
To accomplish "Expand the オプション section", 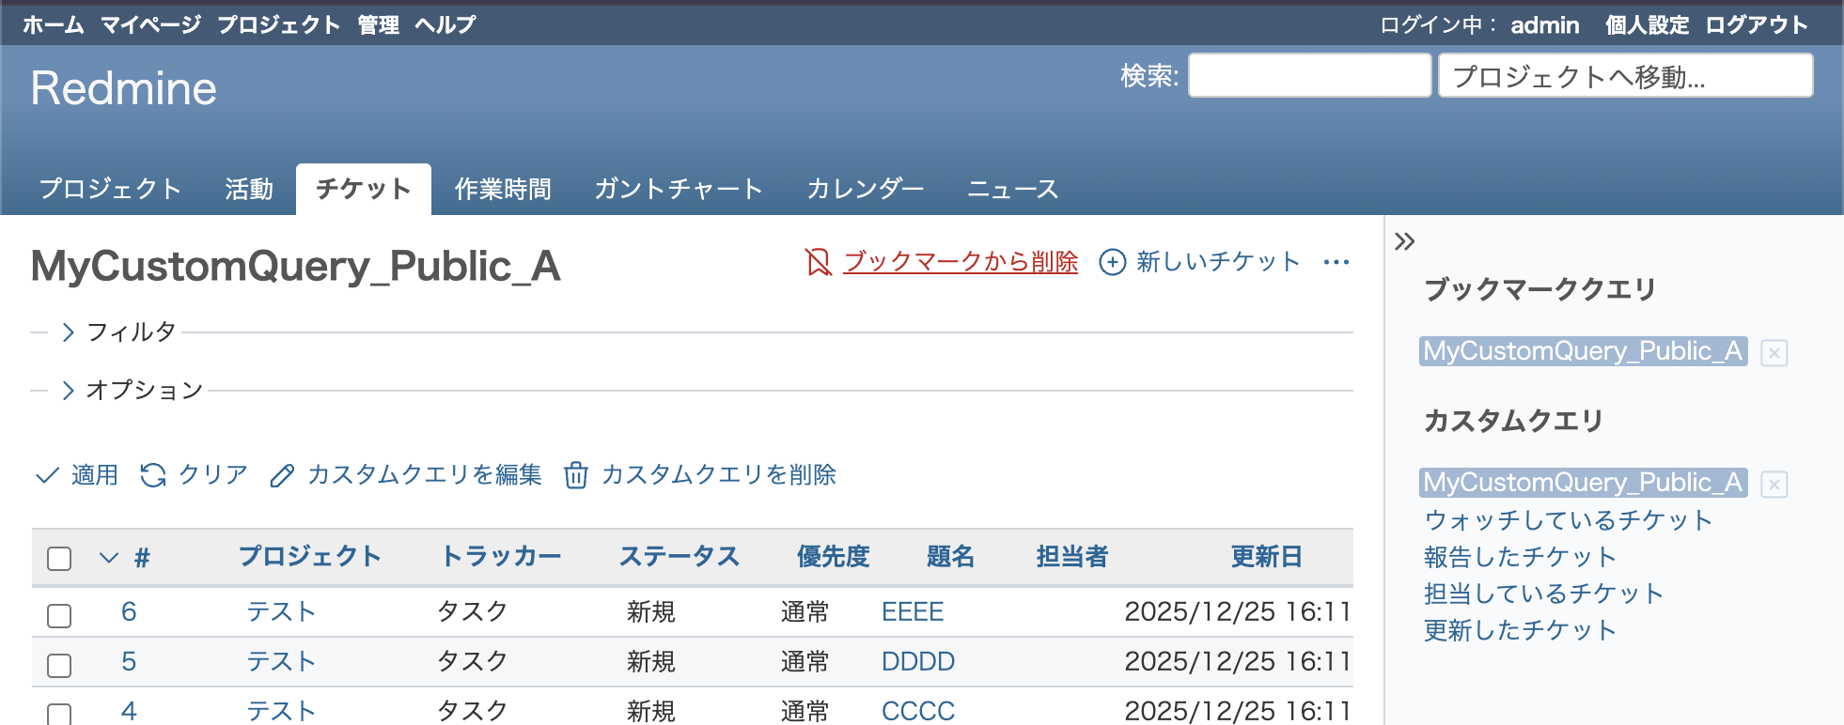I will click(x=68, y=391).
